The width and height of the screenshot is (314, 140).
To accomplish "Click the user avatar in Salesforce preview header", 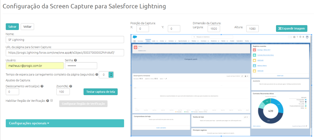I will (x=307, y=37).
